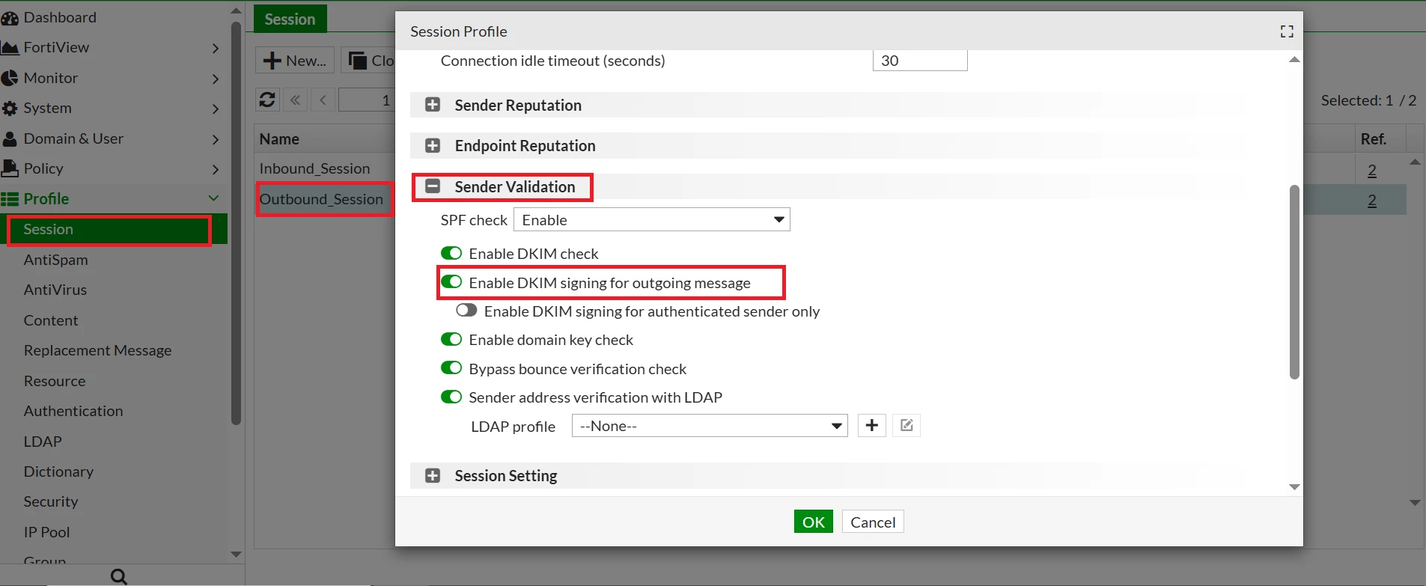Open the Authentication menu item
Screen dimensions: 1426x586
point(73,411)
